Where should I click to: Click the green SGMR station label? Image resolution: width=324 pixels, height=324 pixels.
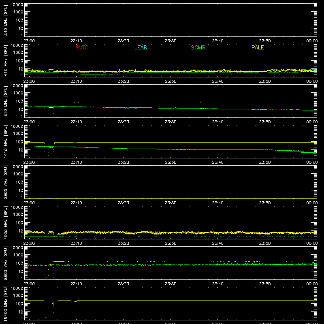[x=198, y=47]
